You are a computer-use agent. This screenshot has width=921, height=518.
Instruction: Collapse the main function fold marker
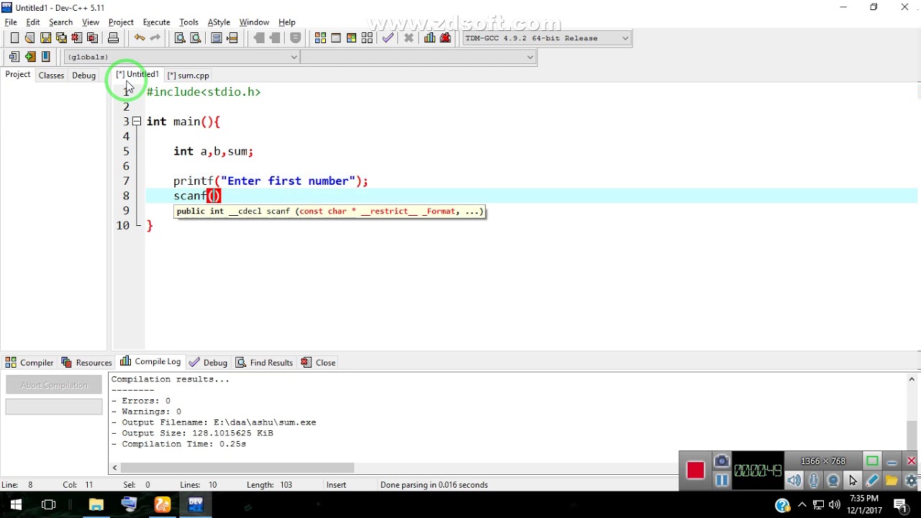click(137, 122)
